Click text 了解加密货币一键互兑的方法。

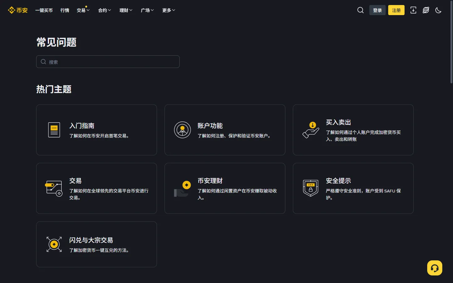tap(99, 250)
